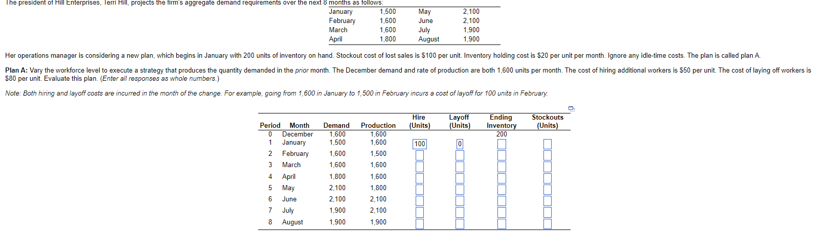The width and height of the screenshot is (818, 252).
Task: Click the 'Production' column header
Action: pyautogui.click(x=378, y=125)
